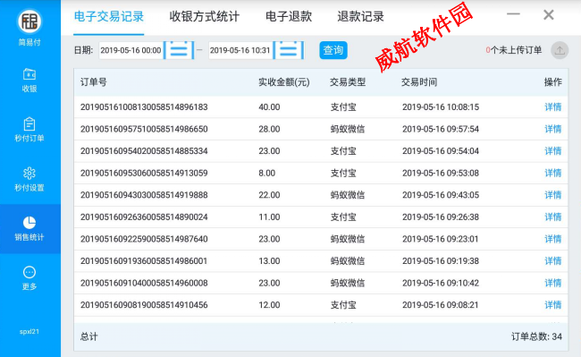Open end date calendar picker
This screenshot has width=581, height=357.
[289, 50]
